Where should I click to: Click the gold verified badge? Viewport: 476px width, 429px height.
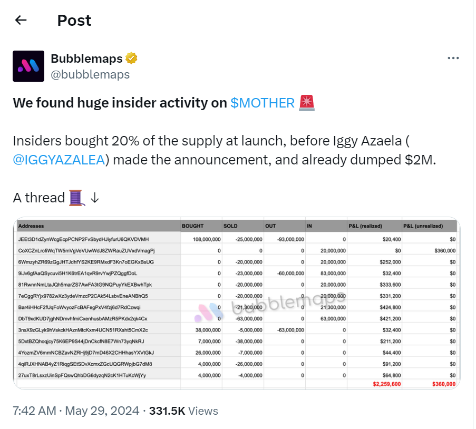[x=131, y=58]
